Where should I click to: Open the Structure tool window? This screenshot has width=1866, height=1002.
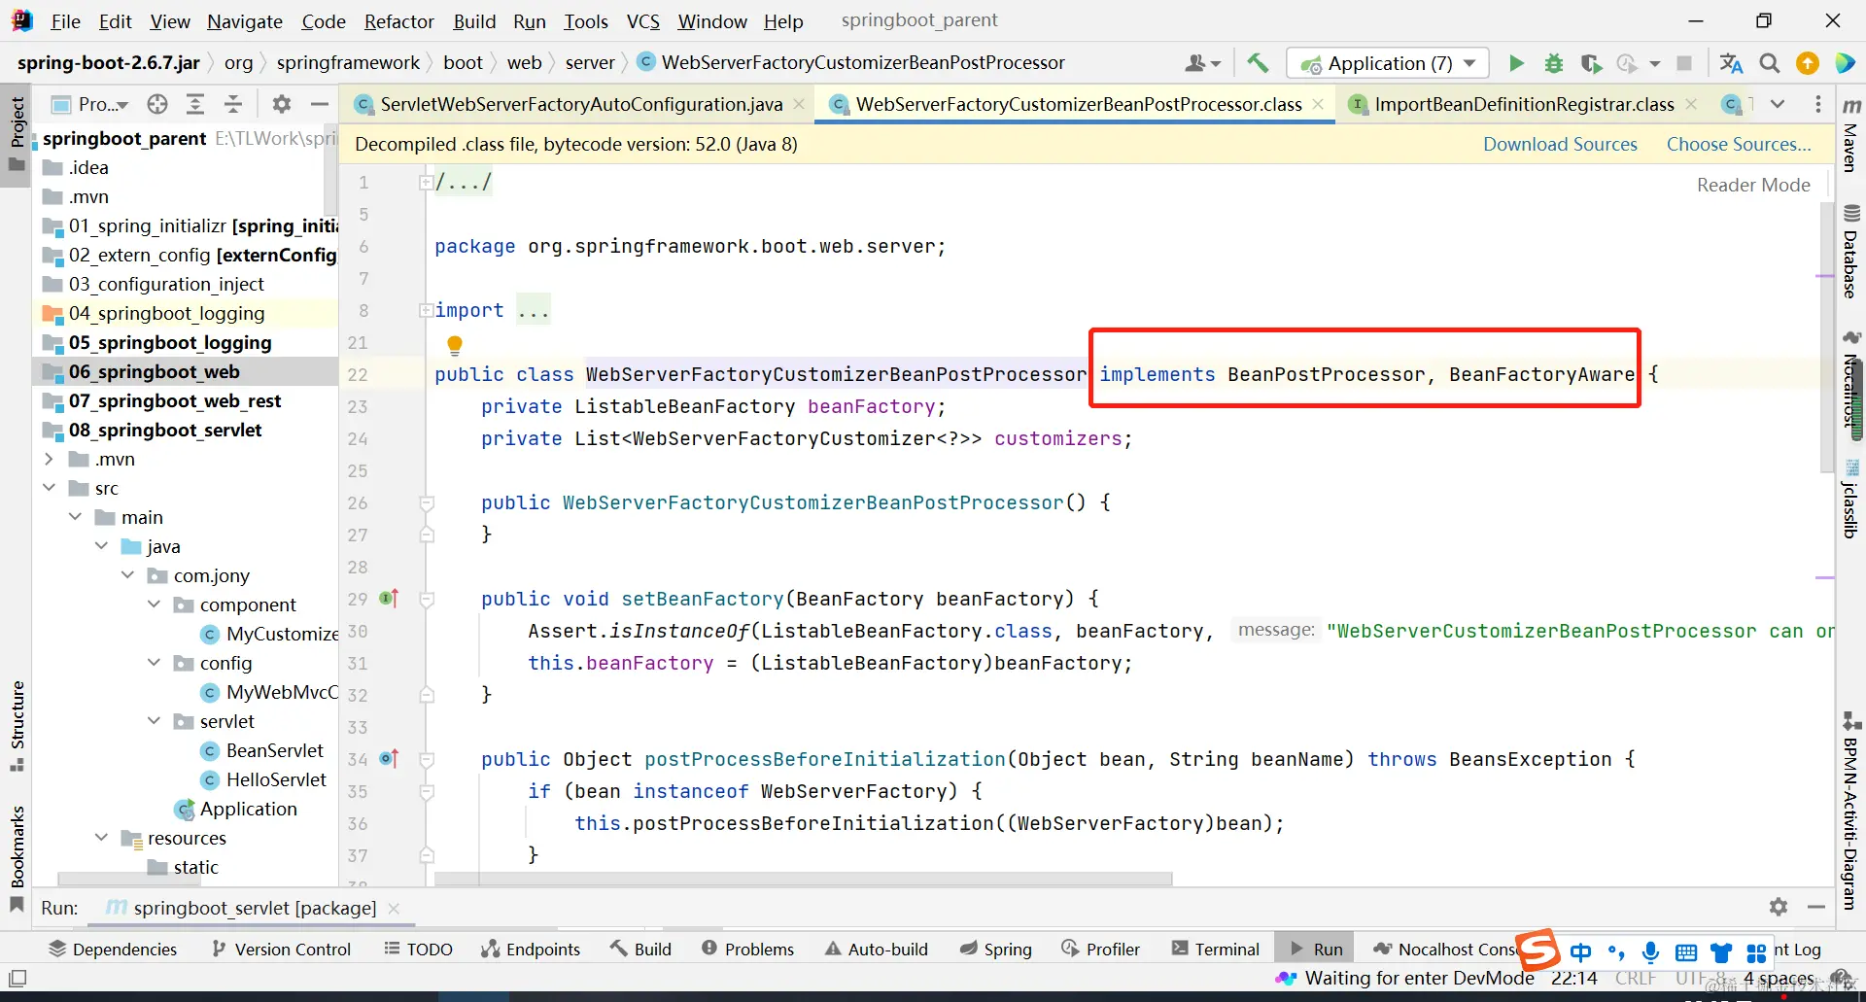[x=17, y=725]
